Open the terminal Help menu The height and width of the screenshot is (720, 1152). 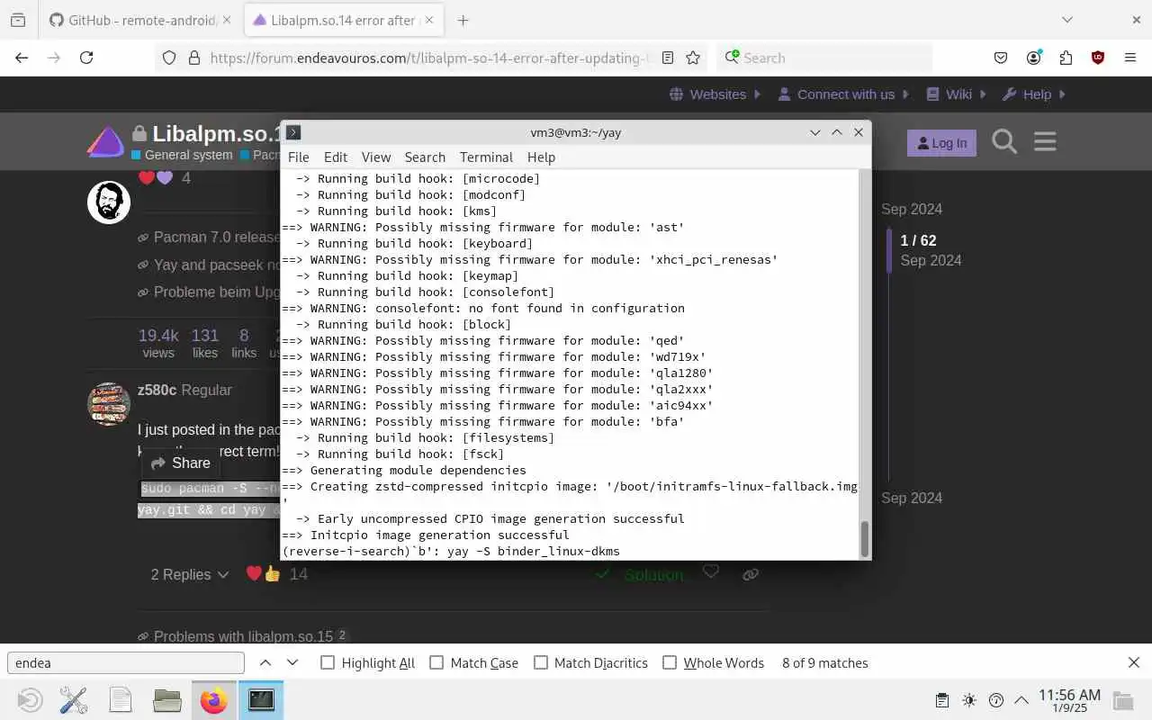coord(541,157)
